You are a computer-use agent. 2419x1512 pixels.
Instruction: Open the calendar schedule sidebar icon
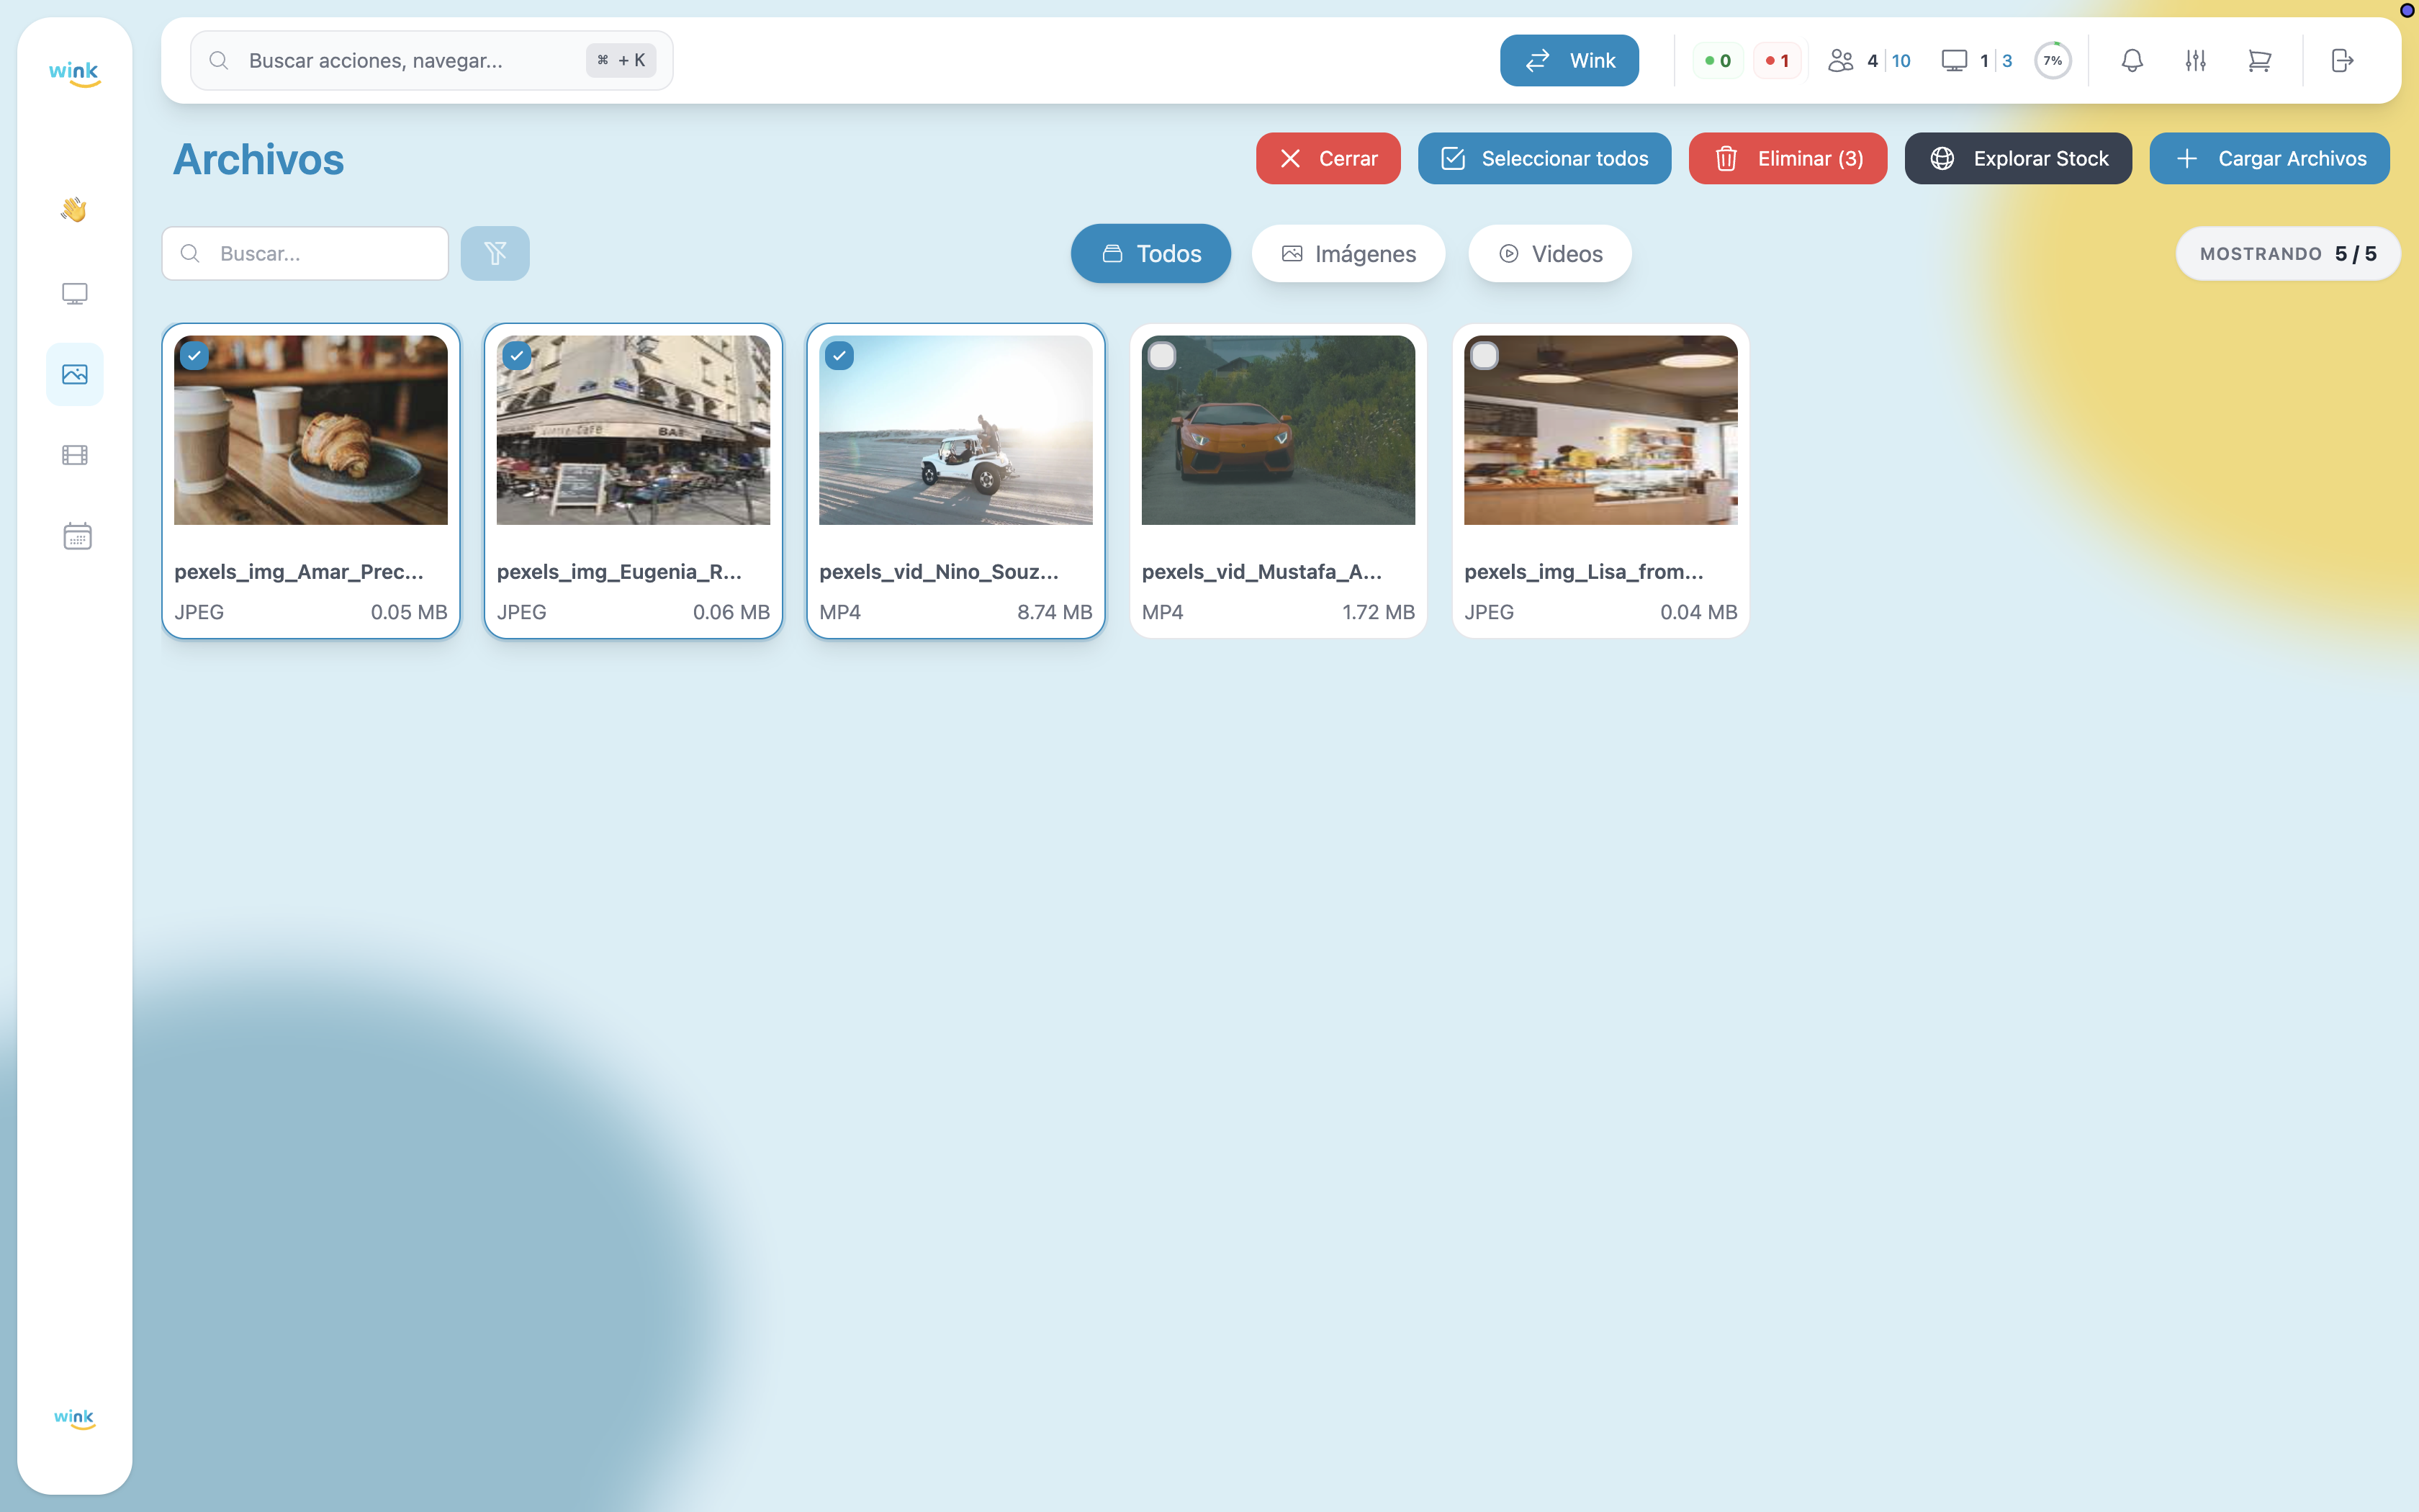77,536
